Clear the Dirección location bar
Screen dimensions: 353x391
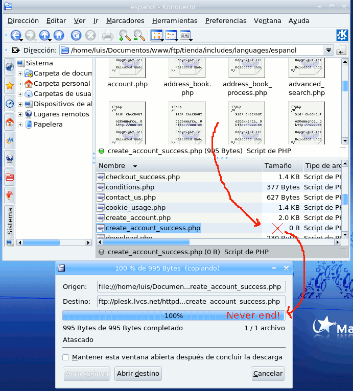click(15, 50)
